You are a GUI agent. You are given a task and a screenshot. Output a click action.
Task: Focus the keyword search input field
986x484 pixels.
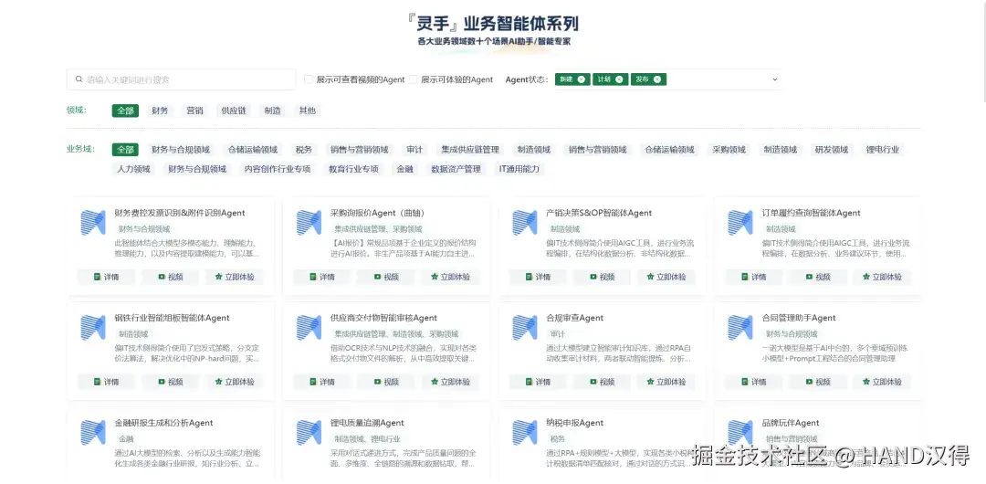181,79
